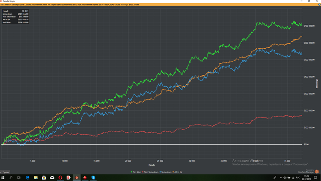Open File Explorer from taskbar
Viewport: 321px width, 181px height.
pyautogui.click(x=36, y=177)
